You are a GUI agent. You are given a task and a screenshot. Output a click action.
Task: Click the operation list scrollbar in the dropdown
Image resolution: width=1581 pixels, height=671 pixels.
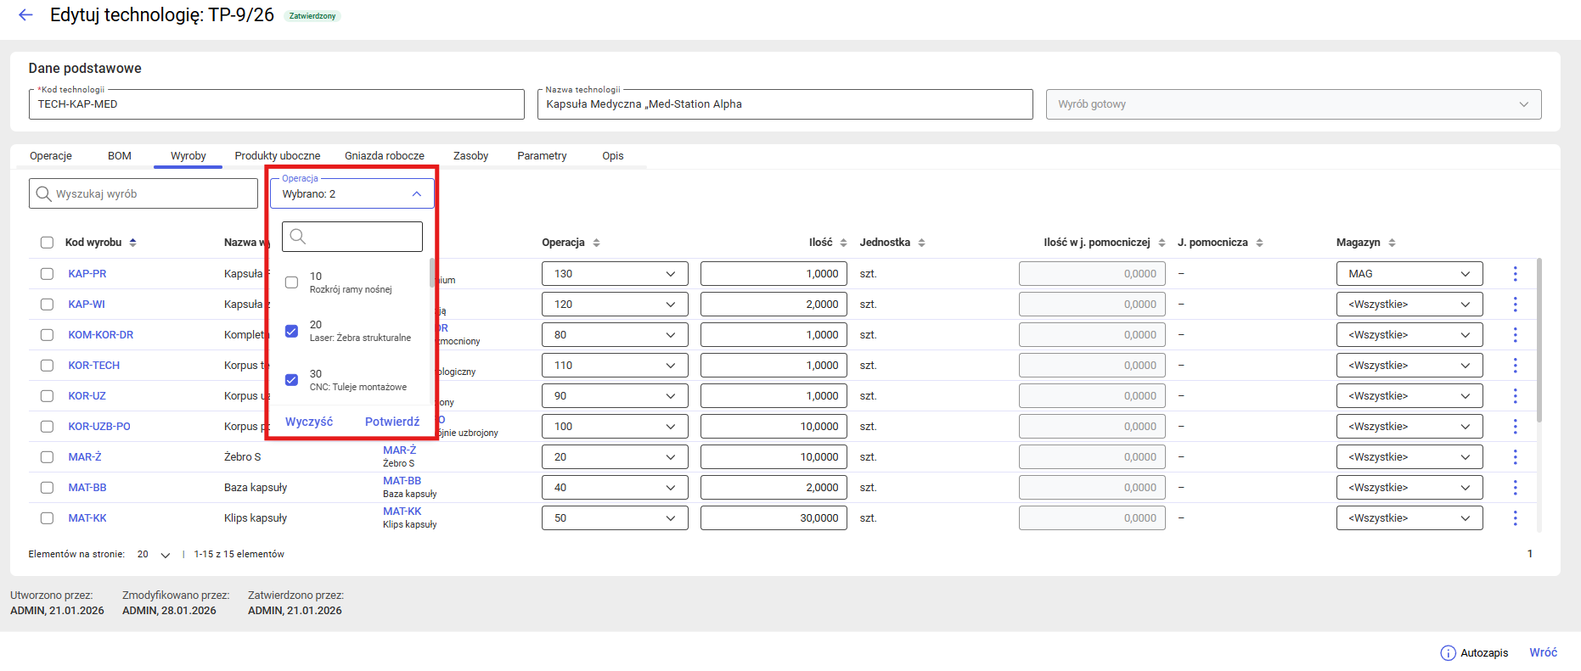click(432, 273)
